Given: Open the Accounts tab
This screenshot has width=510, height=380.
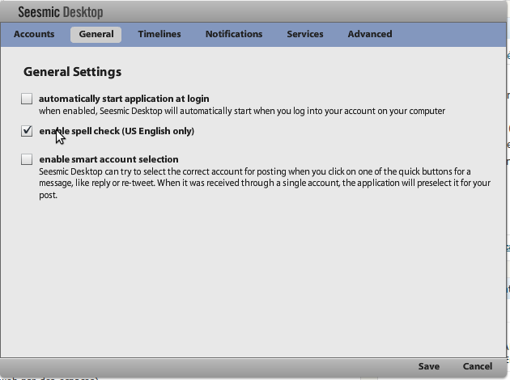Looking at the screenshot, I should (x=34, y=34).
